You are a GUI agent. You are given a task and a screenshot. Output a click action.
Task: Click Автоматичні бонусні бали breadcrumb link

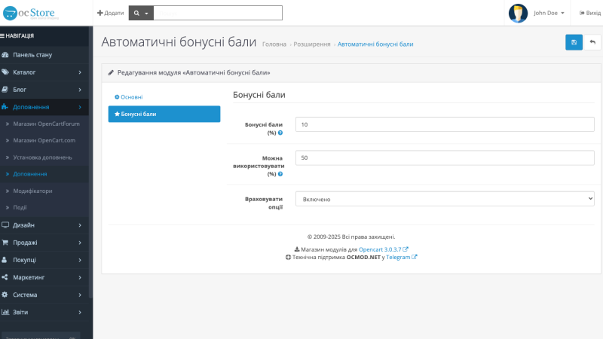click(x=375, y=44)
